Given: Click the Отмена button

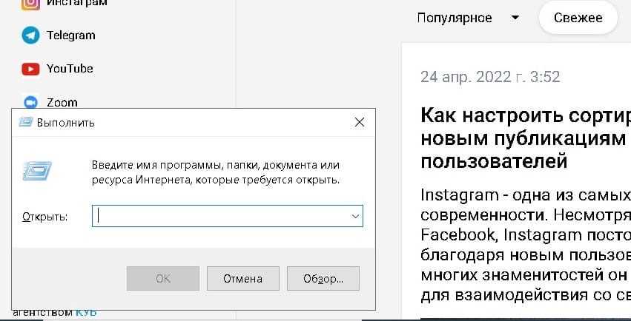Looking at the screenshot, I should point(243,278).
